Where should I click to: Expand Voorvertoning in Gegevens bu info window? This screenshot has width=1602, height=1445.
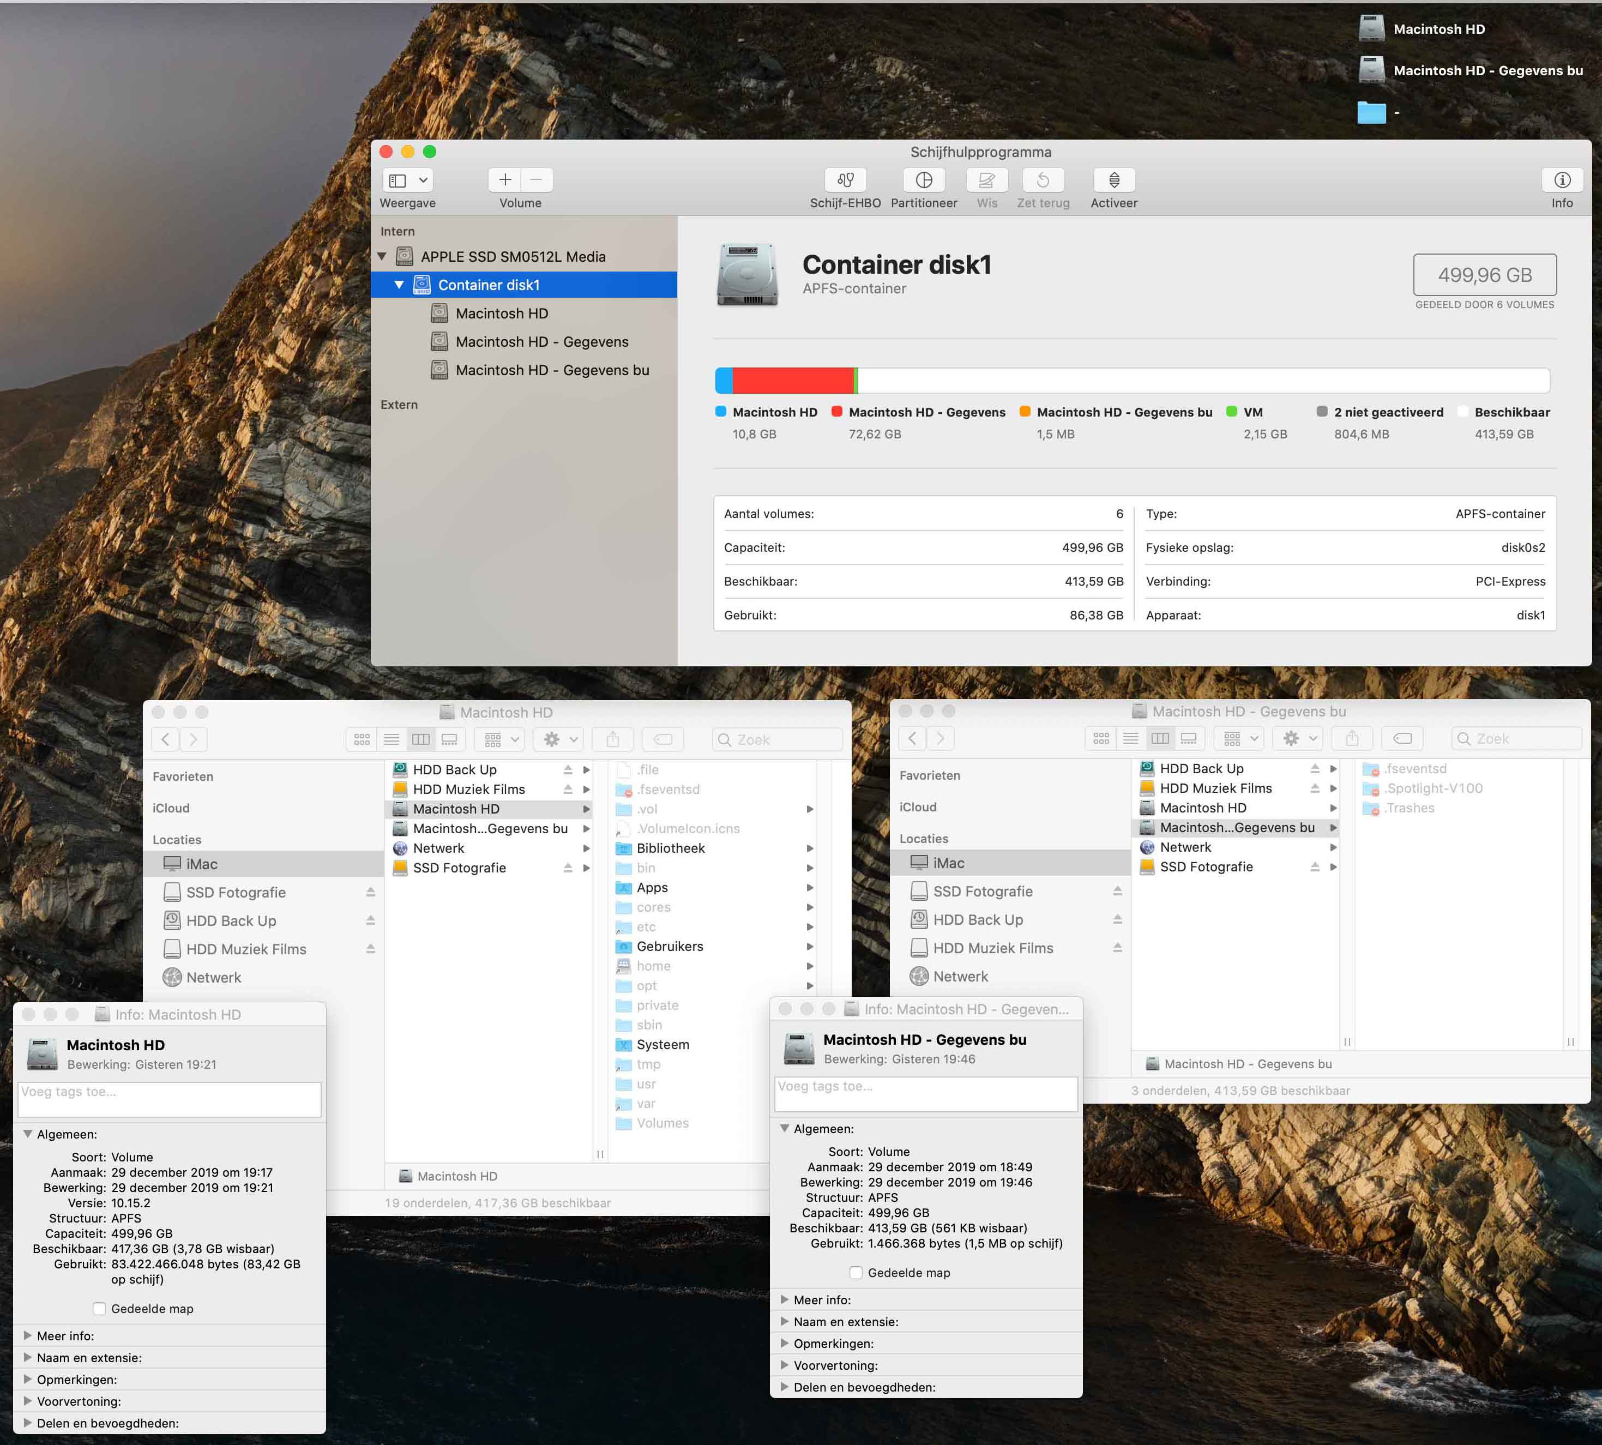click(784, 1365)
